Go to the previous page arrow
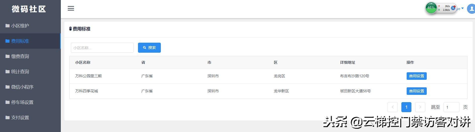Screen dimensions: 475x132 tap(393, 107)
